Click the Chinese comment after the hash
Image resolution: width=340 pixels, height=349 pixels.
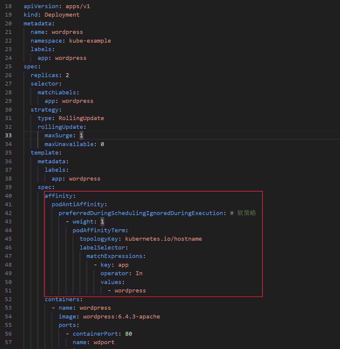click(x=247, y=213)
